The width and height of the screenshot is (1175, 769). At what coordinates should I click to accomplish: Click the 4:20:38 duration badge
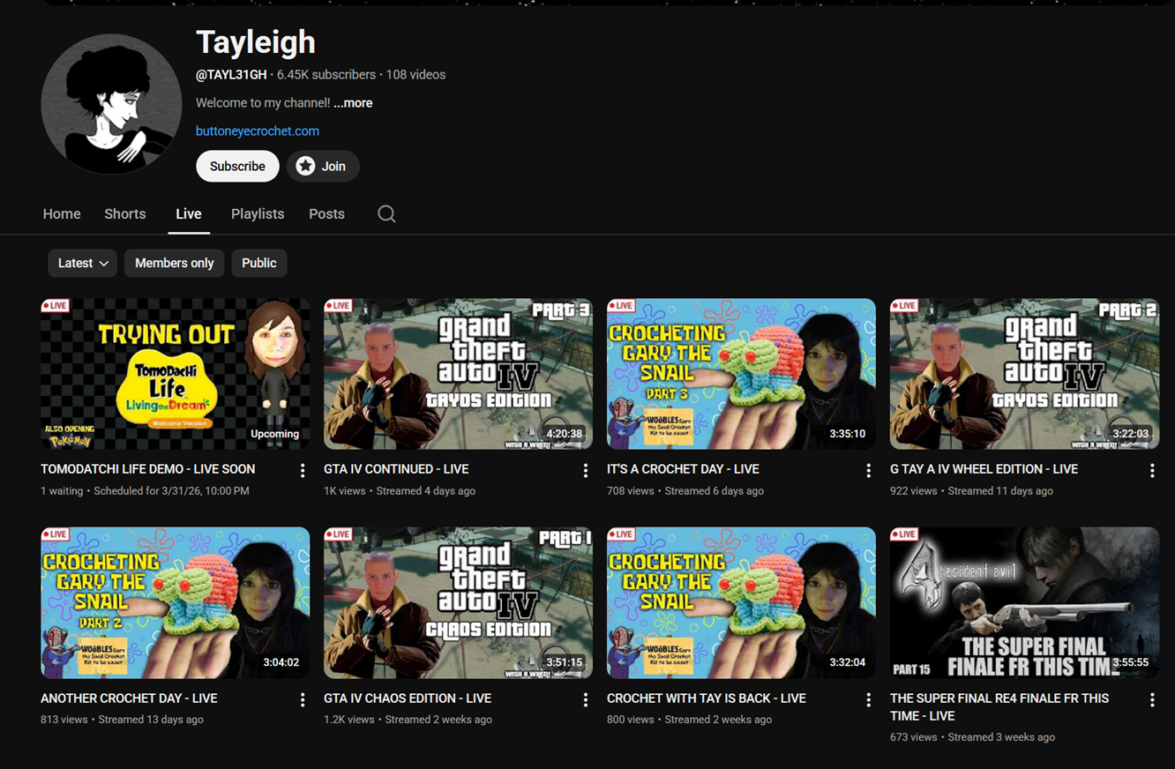(565, 434)
